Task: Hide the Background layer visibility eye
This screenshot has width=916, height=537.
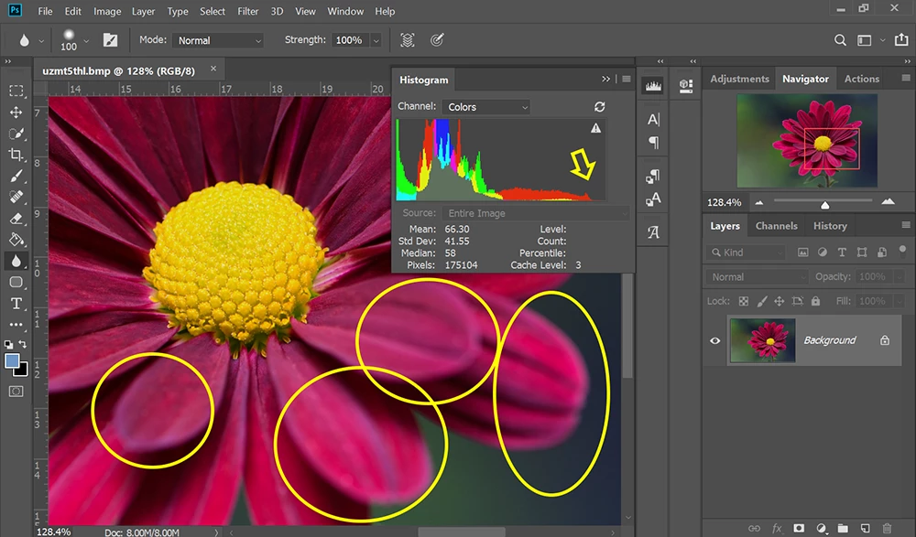Action: click(x=715, y=340)
